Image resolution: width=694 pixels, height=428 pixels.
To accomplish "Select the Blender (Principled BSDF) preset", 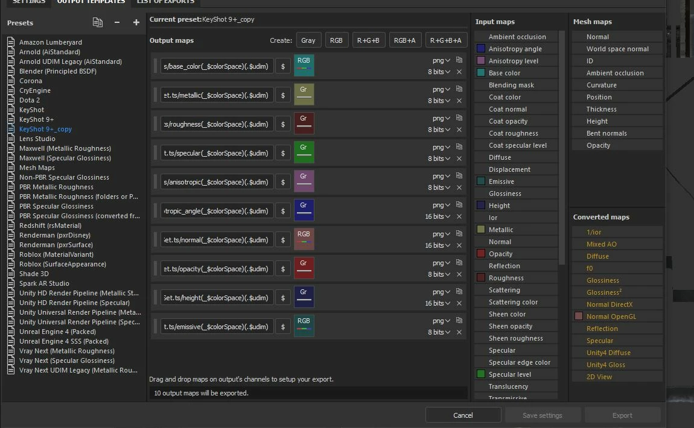I will pos(58,71).
